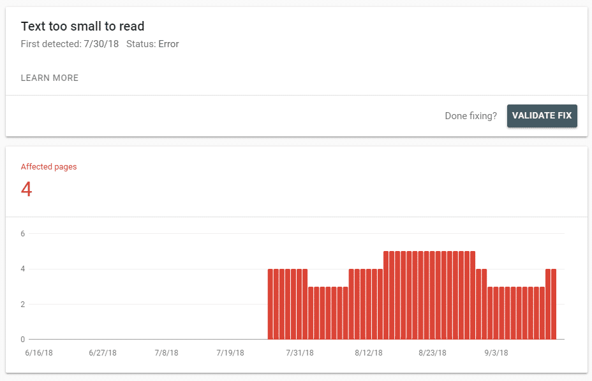This screenshot has width=592, height=381.
Task: Click the last red bar in the chart
Action: [554, 304]
